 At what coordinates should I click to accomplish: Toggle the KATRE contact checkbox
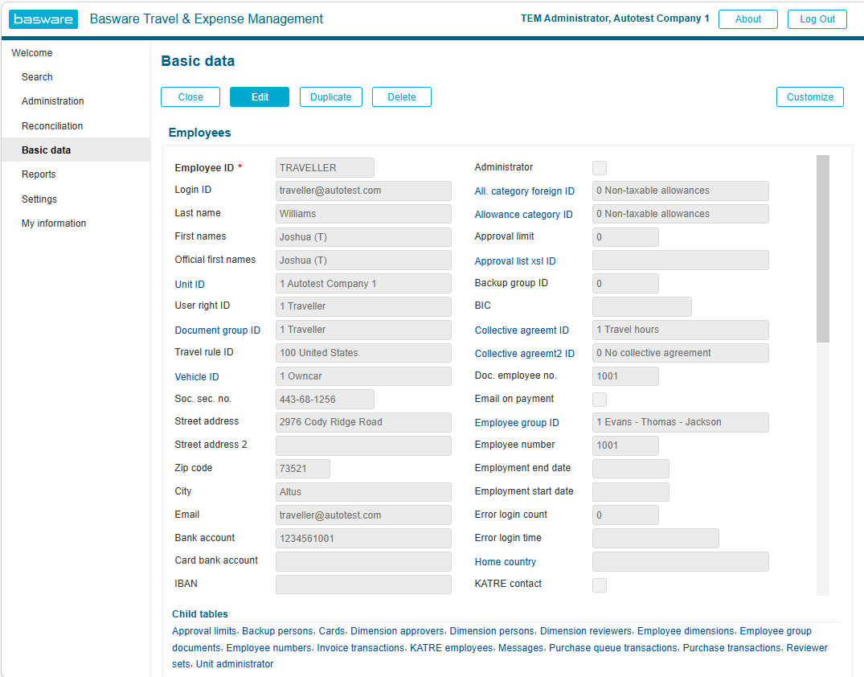pos(600,585)
